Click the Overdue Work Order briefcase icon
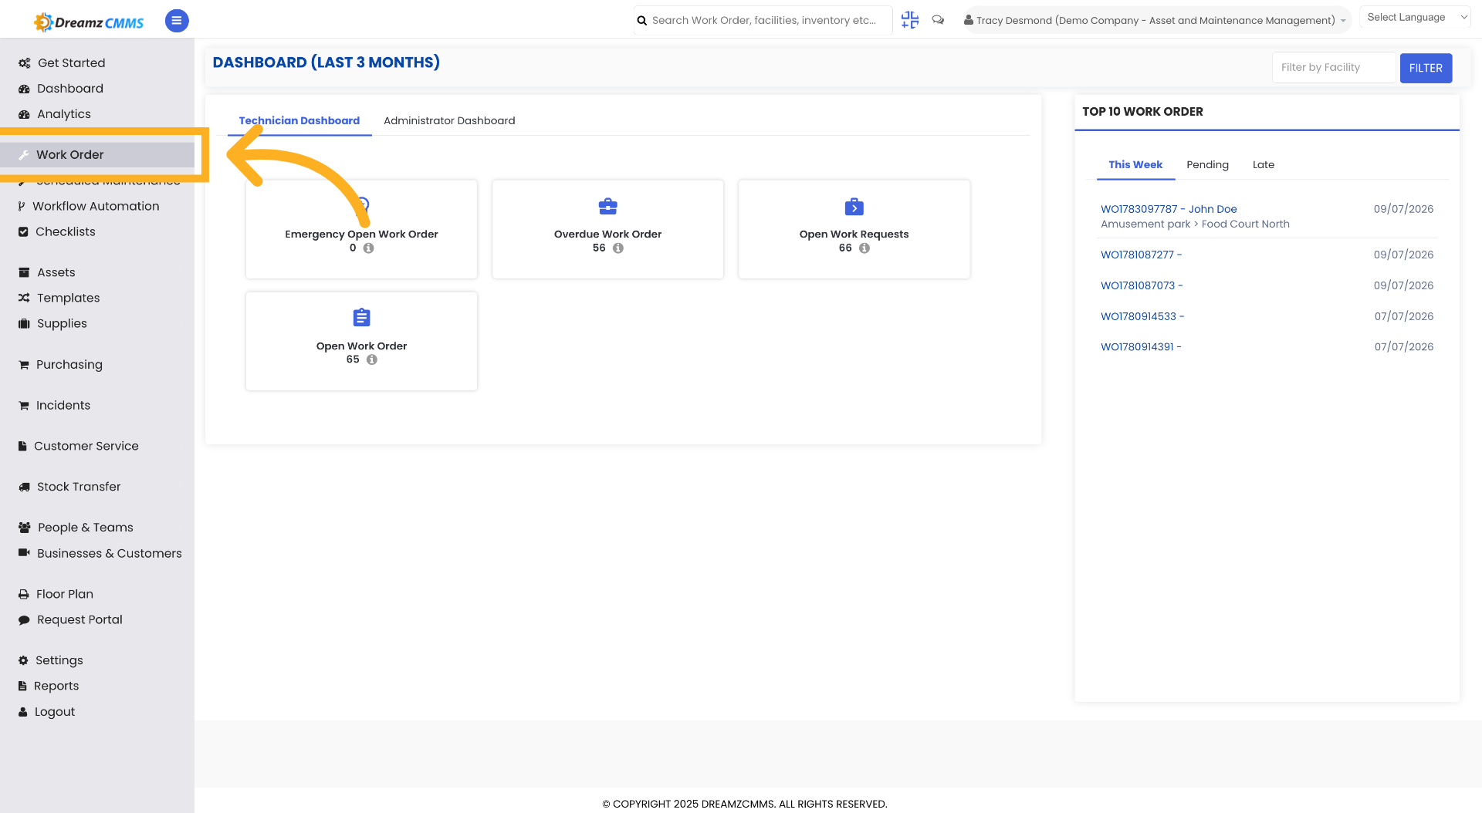This screenshot has width=1482, height=813. [607, 207]
